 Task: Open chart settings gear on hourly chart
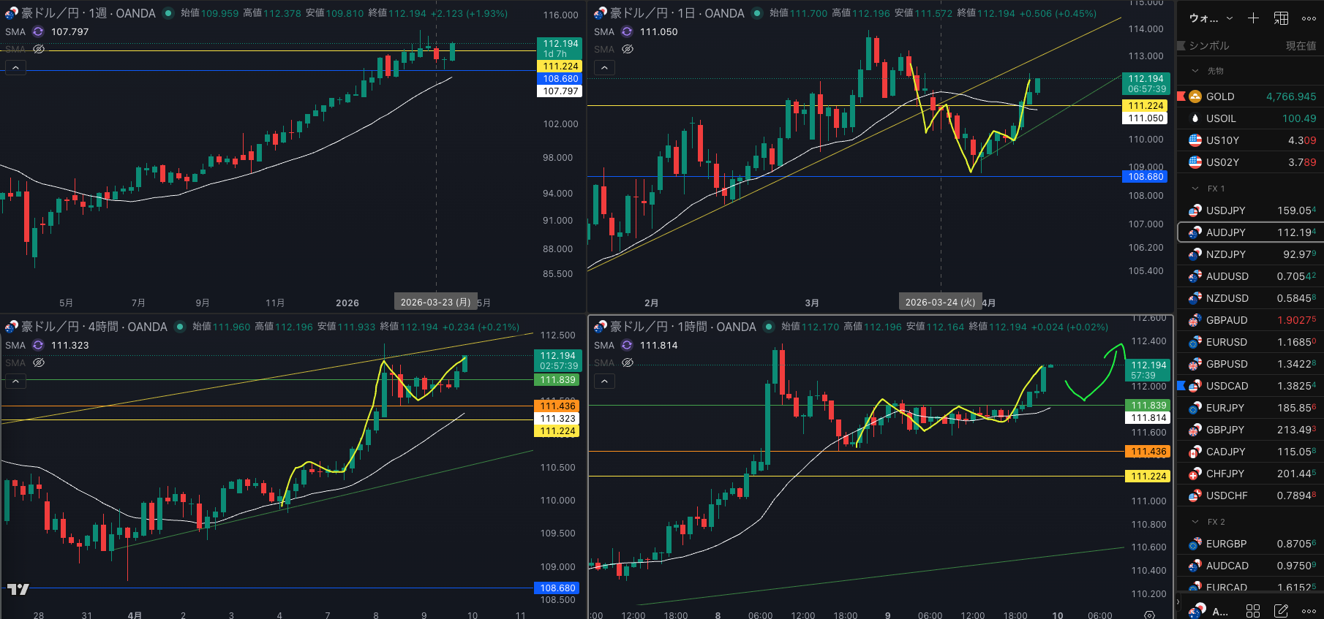click(x=1149, y=615)
